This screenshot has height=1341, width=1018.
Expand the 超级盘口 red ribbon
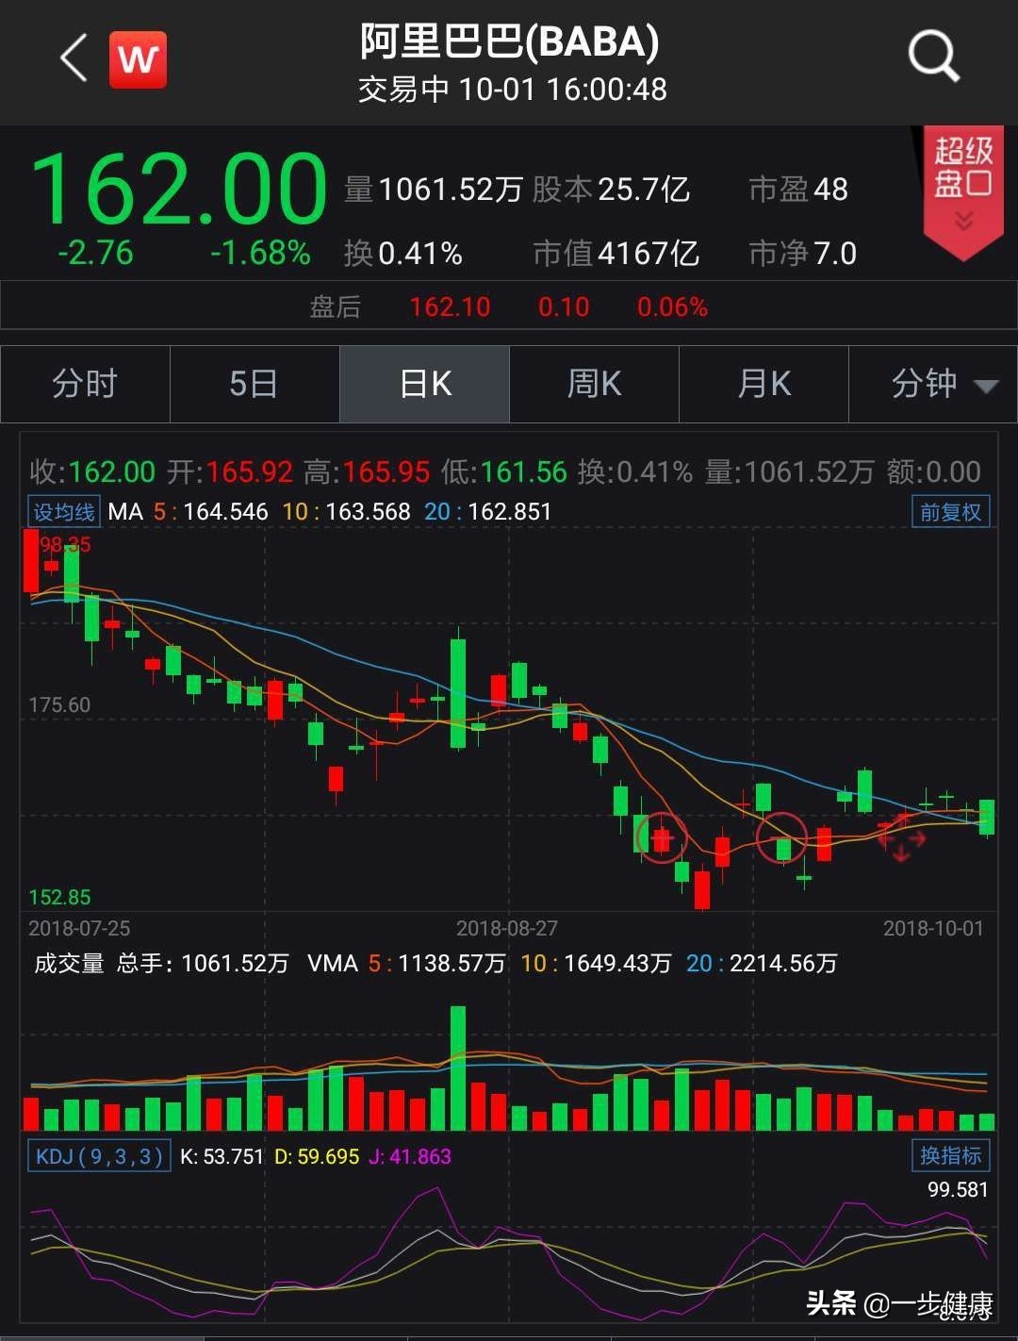962,191
